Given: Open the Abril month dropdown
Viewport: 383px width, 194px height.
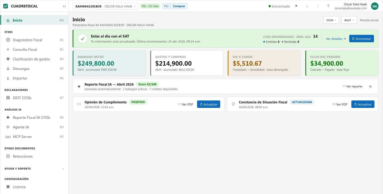Looking at the screenshot, I should 349,20.
